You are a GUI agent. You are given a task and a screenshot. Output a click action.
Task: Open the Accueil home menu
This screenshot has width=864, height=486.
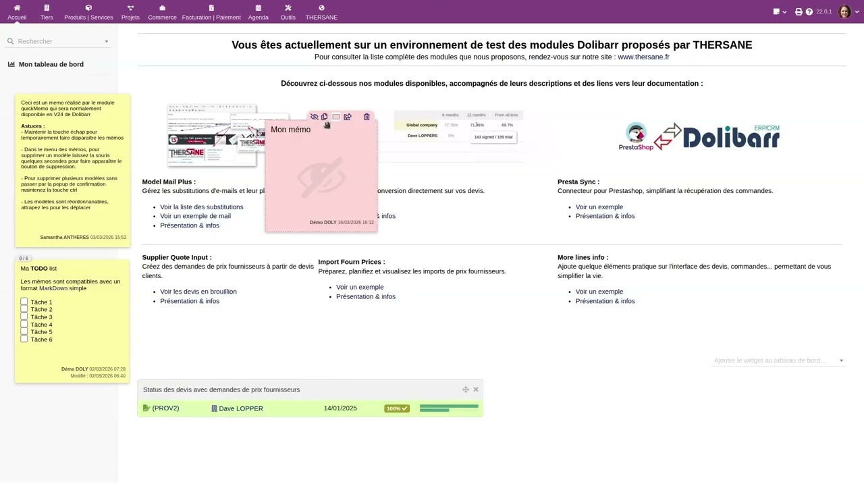coord(17,12)
